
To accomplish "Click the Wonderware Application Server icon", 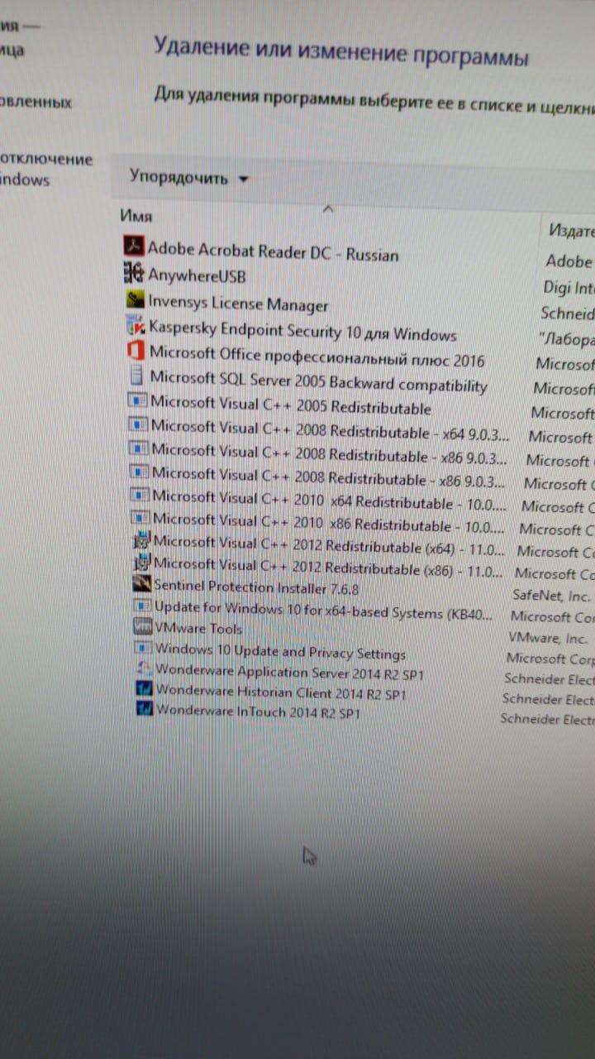I will [x=144, y=668].
